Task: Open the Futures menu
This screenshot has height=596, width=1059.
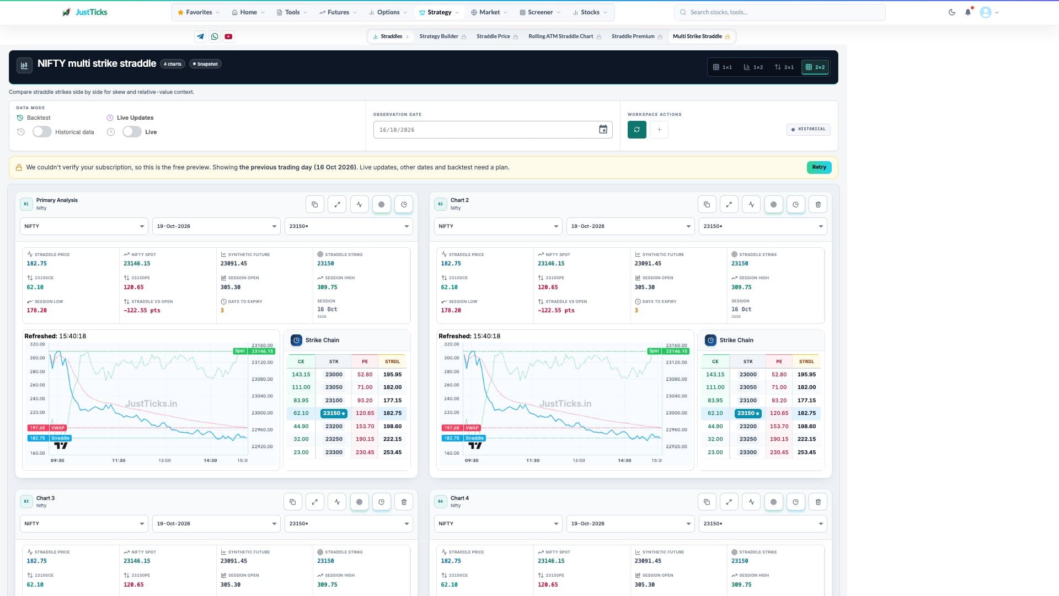Action: [338, 12]
